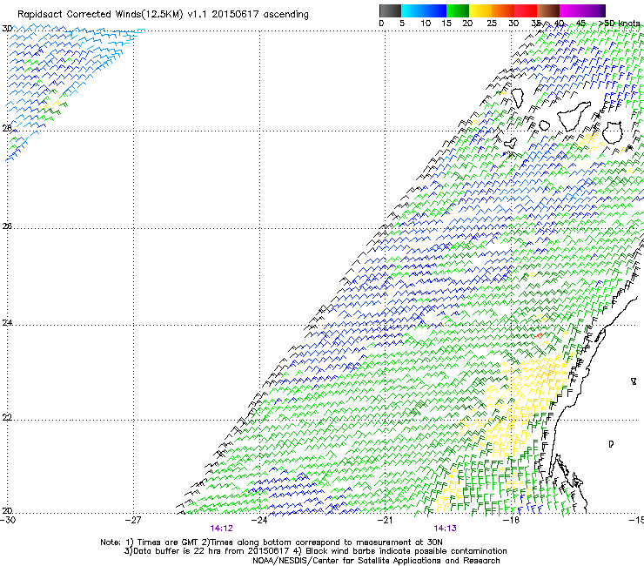Image resolution: width=644 pixels, height=566 pixels.
Task: Click the ">50 knots" legend label
Action: coord(620,24)
